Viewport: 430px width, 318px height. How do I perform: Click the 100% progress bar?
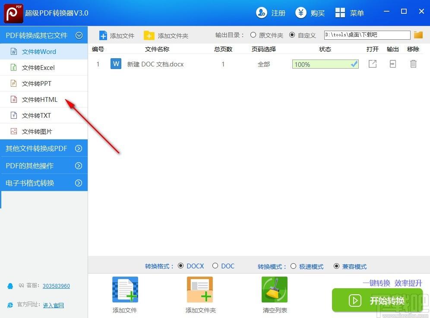click(325, 64)
